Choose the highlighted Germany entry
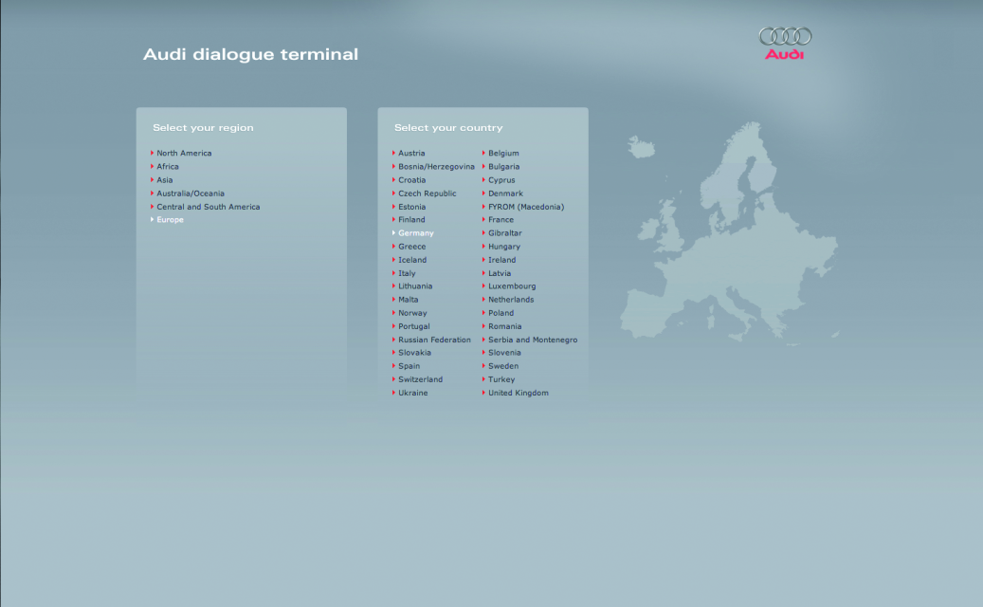Viewport: 983px width, 607px height. [415, 232]
